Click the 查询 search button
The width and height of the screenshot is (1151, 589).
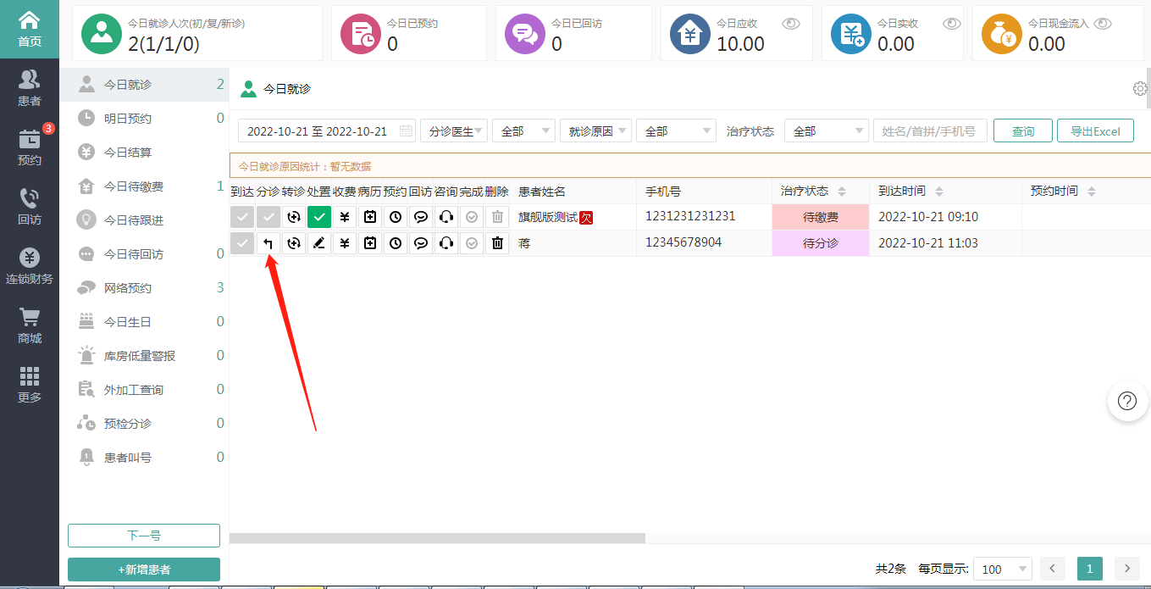1023,131
